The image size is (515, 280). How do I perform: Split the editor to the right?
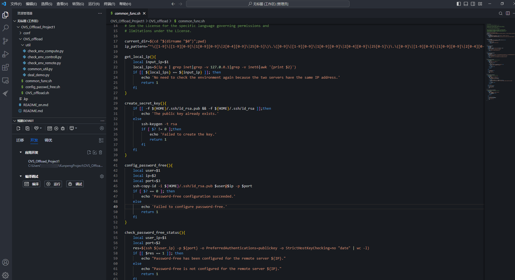pos(508,13)
